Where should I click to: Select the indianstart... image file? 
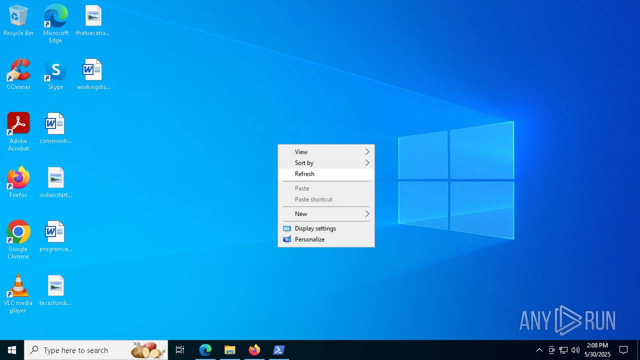pos(55,183)
